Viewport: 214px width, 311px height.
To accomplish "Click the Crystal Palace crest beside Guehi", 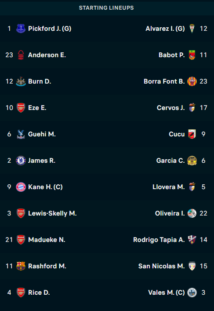I will pyautogui.click(x=21, y=134).
